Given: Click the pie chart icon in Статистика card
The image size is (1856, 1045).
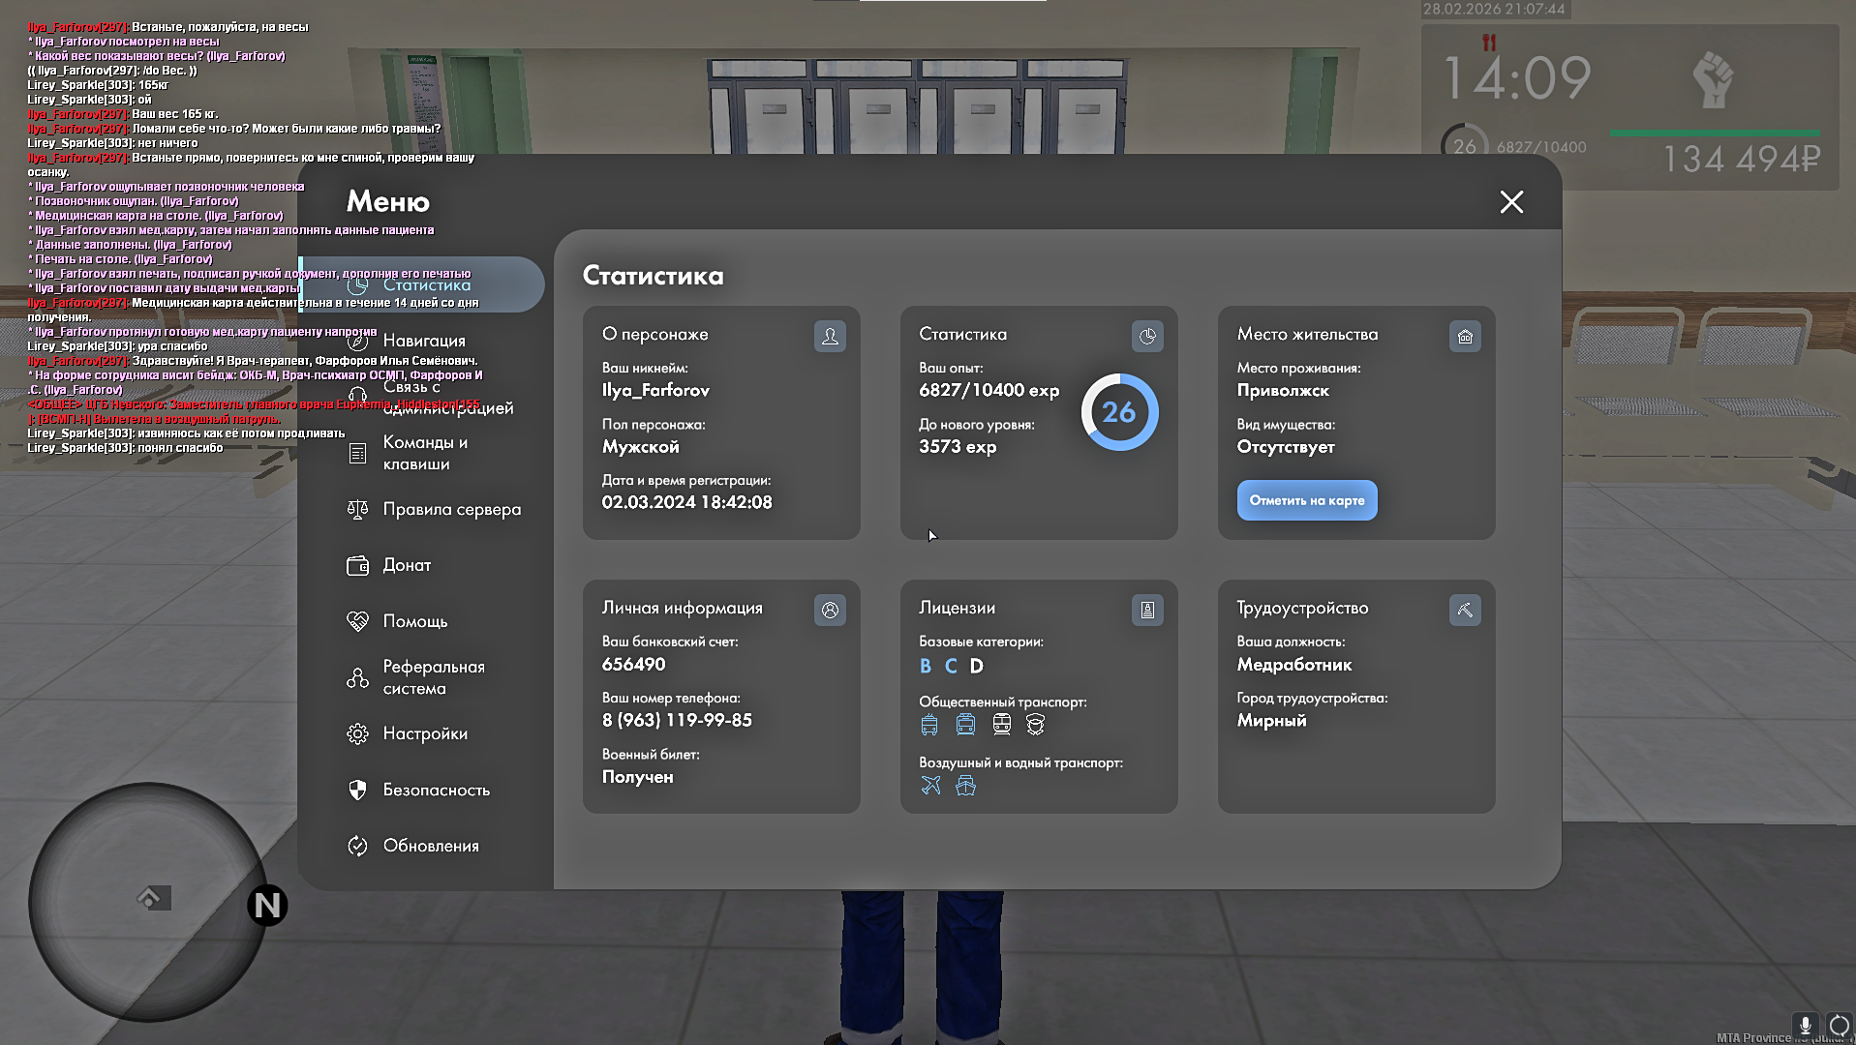Looking at the screenshot, I should click(1147, 337).
